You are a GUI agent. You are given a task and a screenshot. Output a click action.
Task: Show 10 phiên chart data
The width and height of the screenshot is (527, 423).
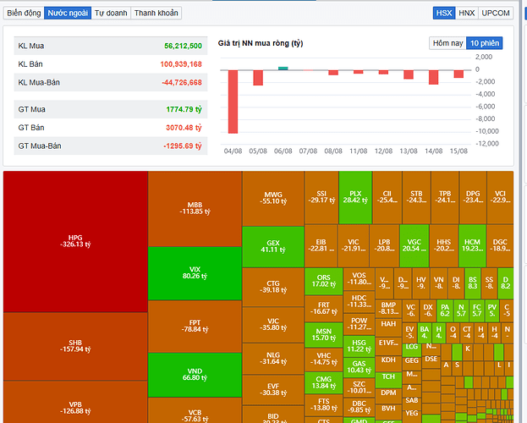click(485, 43)
